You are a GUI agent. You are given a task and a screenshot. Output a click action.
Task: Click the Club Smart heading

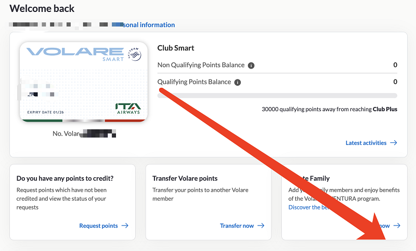pos(176,48)
